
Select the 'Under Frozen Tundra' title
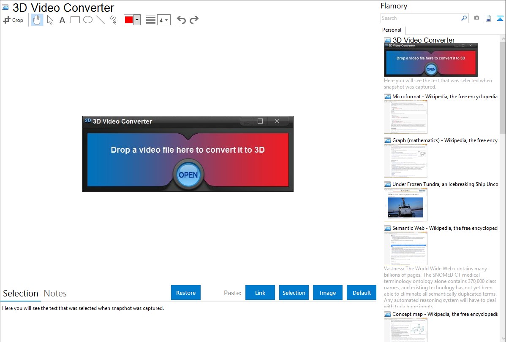pyautogui.click(x=445, y=184)
